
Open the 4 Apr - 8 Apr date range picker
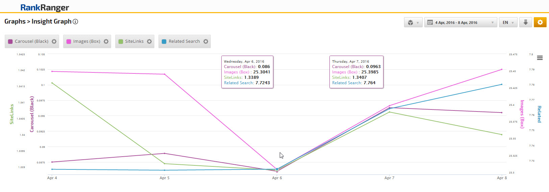point(460,23)
